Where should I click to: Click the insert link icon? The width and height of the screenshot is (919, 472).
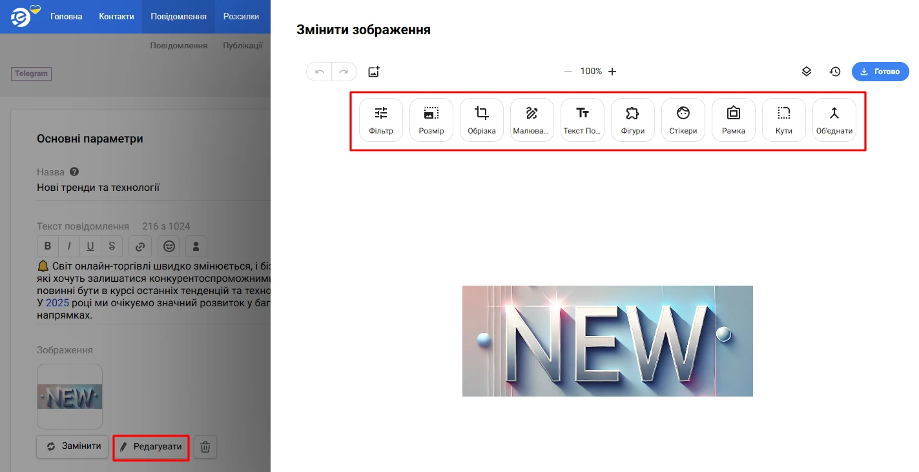coord(140,246)
